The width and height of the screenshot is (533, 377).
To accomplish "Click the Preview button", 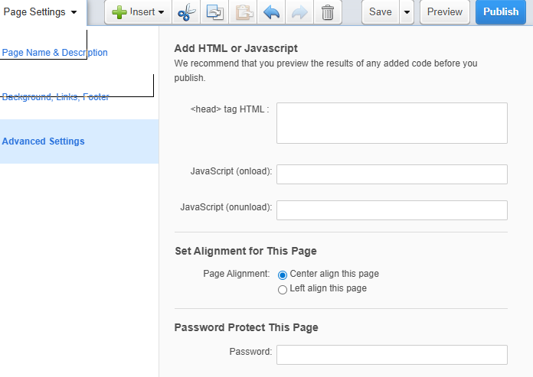I will pyautogui.click(x=445, y=12).
